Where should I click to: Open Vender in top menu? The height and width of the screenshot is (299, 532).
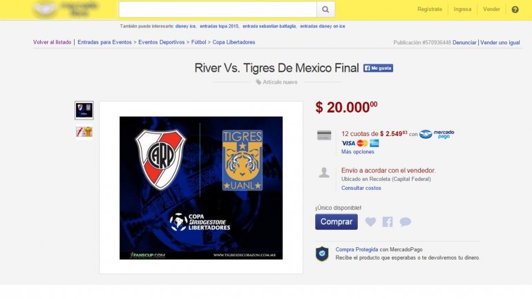coord(491,9)
